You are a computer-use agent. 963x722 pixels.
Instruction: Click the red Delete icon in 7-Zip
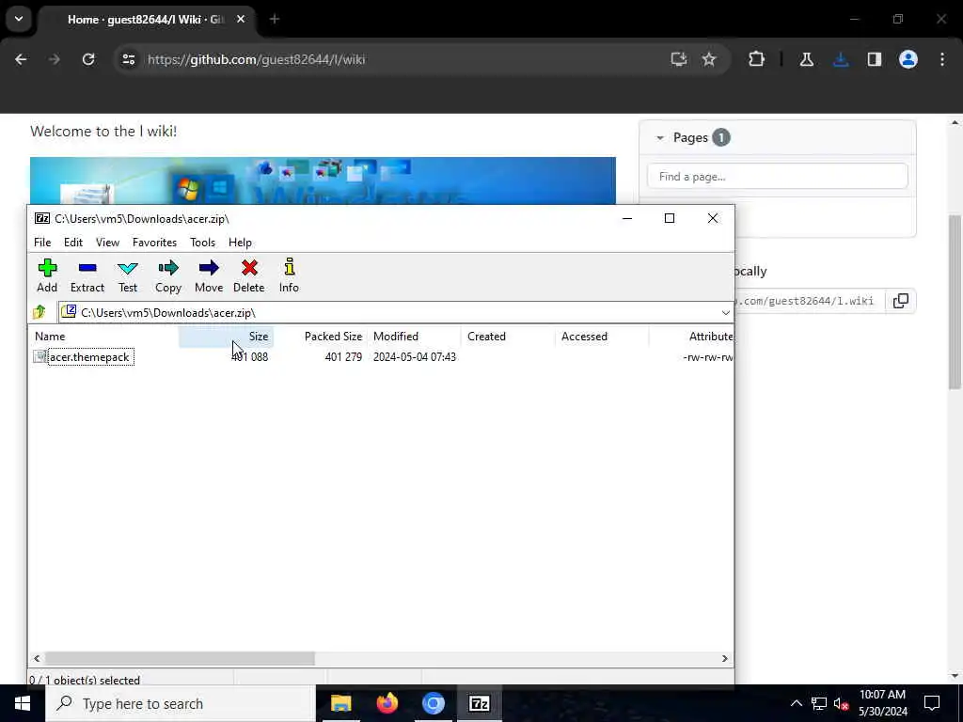coord(248,275)
